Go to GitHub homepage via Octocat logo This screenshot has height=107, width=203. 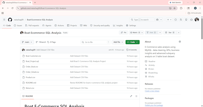tap(10, 20)
